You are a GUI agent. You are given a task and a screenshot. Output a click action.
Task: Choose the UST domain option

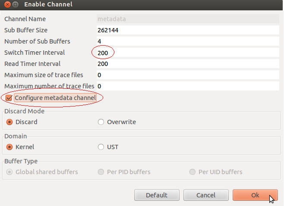(101, 147)
